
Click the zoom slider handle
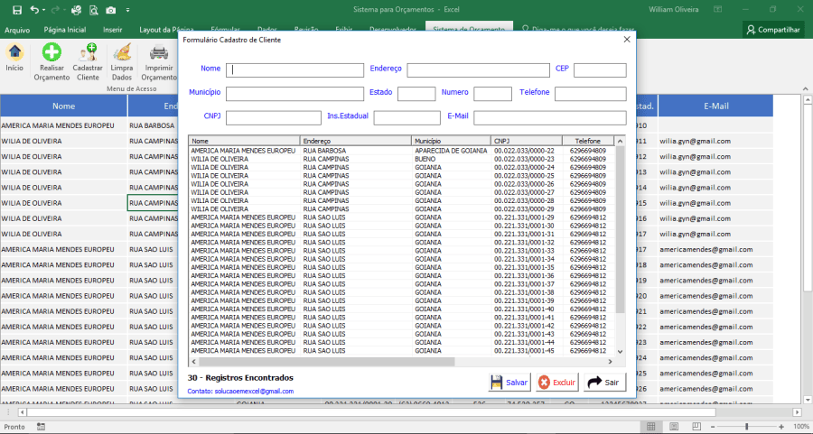click(747, 427)
